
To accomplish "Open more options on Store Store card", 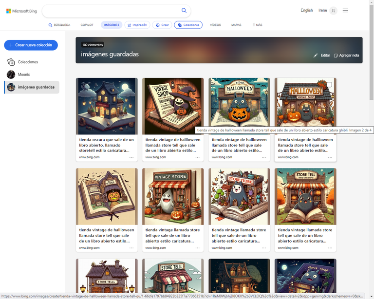I will tap(264, 248).
